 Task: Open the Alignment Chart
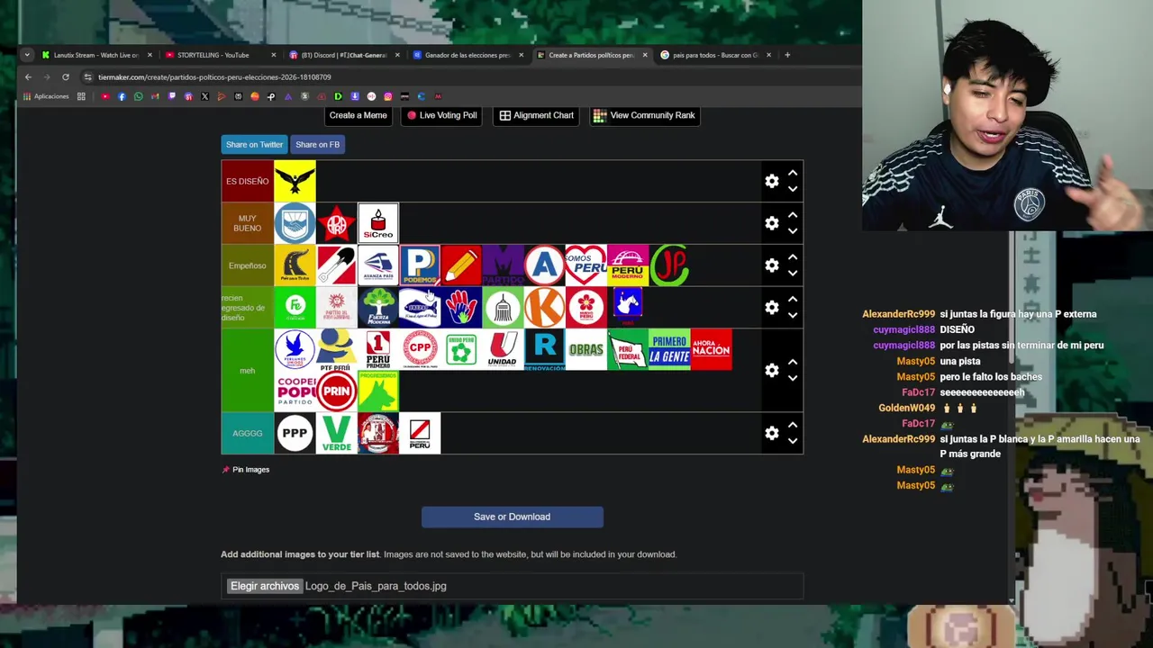tap(537, 115)
